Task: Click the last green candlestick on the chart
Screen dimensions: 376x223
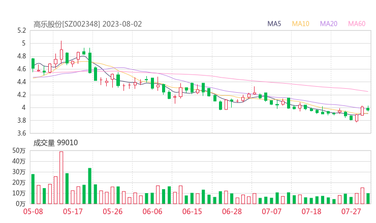Action: (368, 109)
